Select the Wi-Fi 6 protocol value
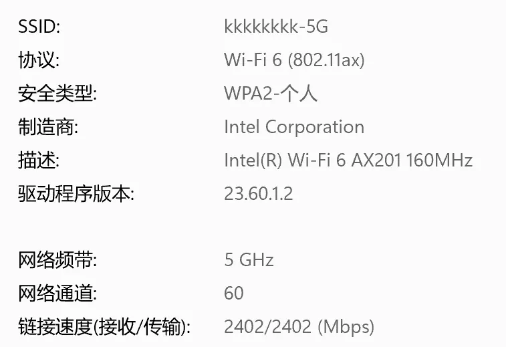 point(253,60)
